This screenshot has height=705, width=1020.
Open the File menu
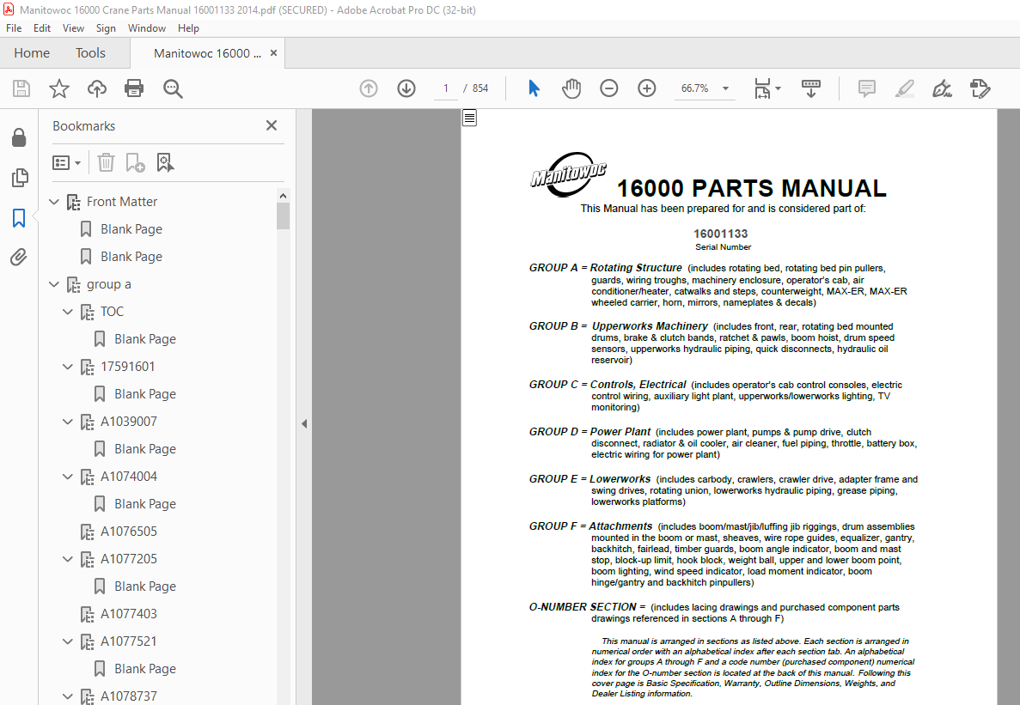click(14, 28)
